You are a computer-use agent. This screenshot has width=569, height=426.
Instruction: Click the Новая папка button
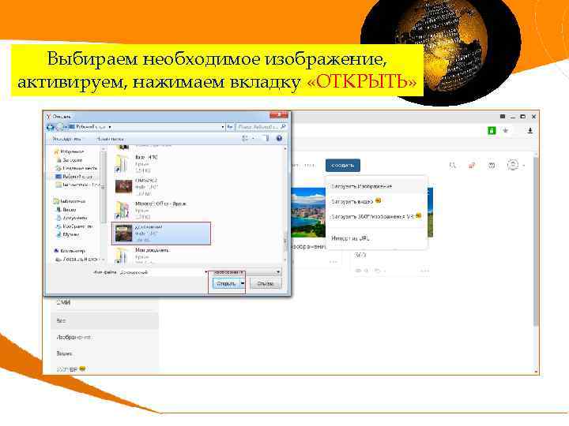110,139
